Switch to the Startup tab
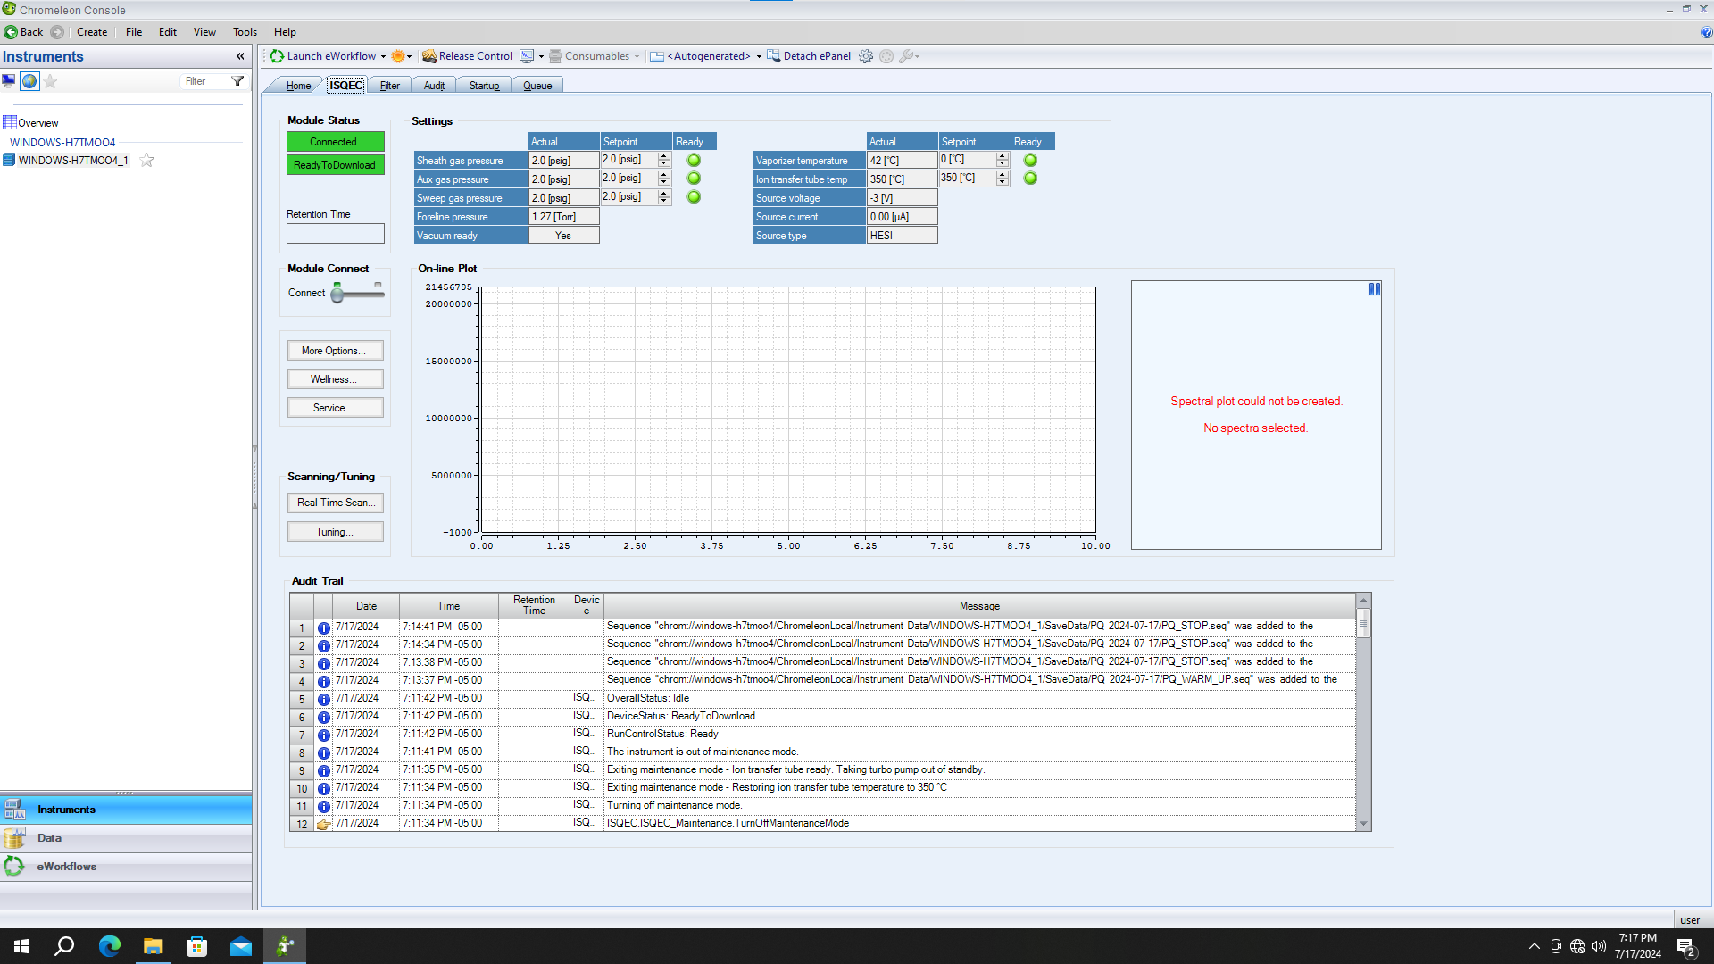 point(484,86)
